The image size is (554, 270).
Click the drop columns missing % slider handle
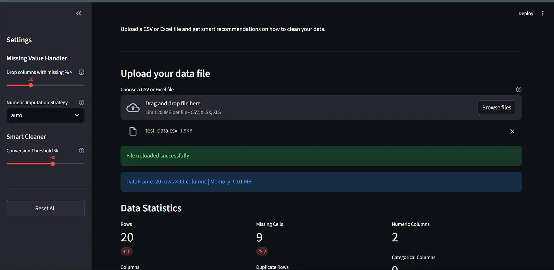(31, 85)
